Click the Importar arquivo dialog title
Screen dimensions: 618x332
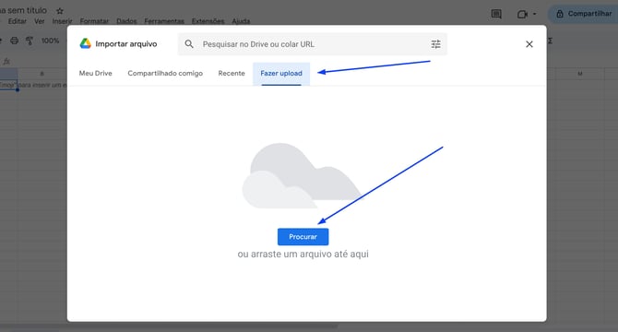[x=126, y=44]
